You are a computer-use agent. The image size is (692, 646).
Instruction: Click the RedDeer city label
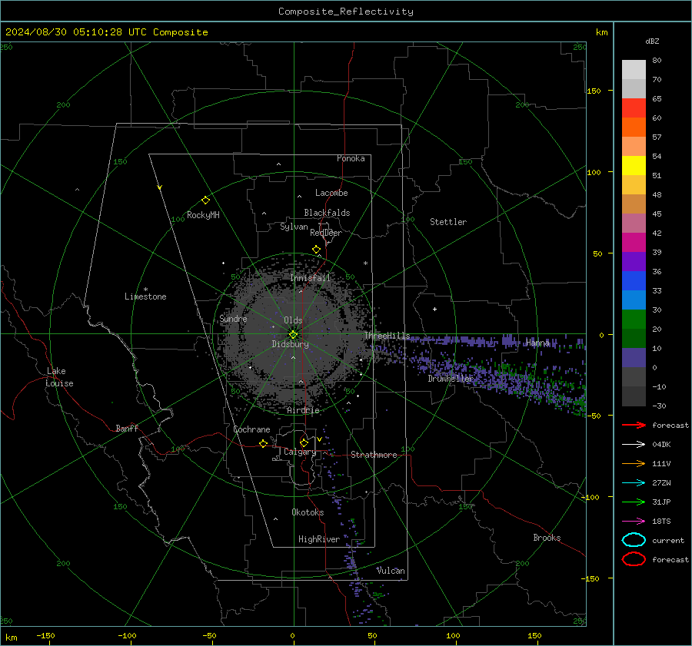point(326,233)
